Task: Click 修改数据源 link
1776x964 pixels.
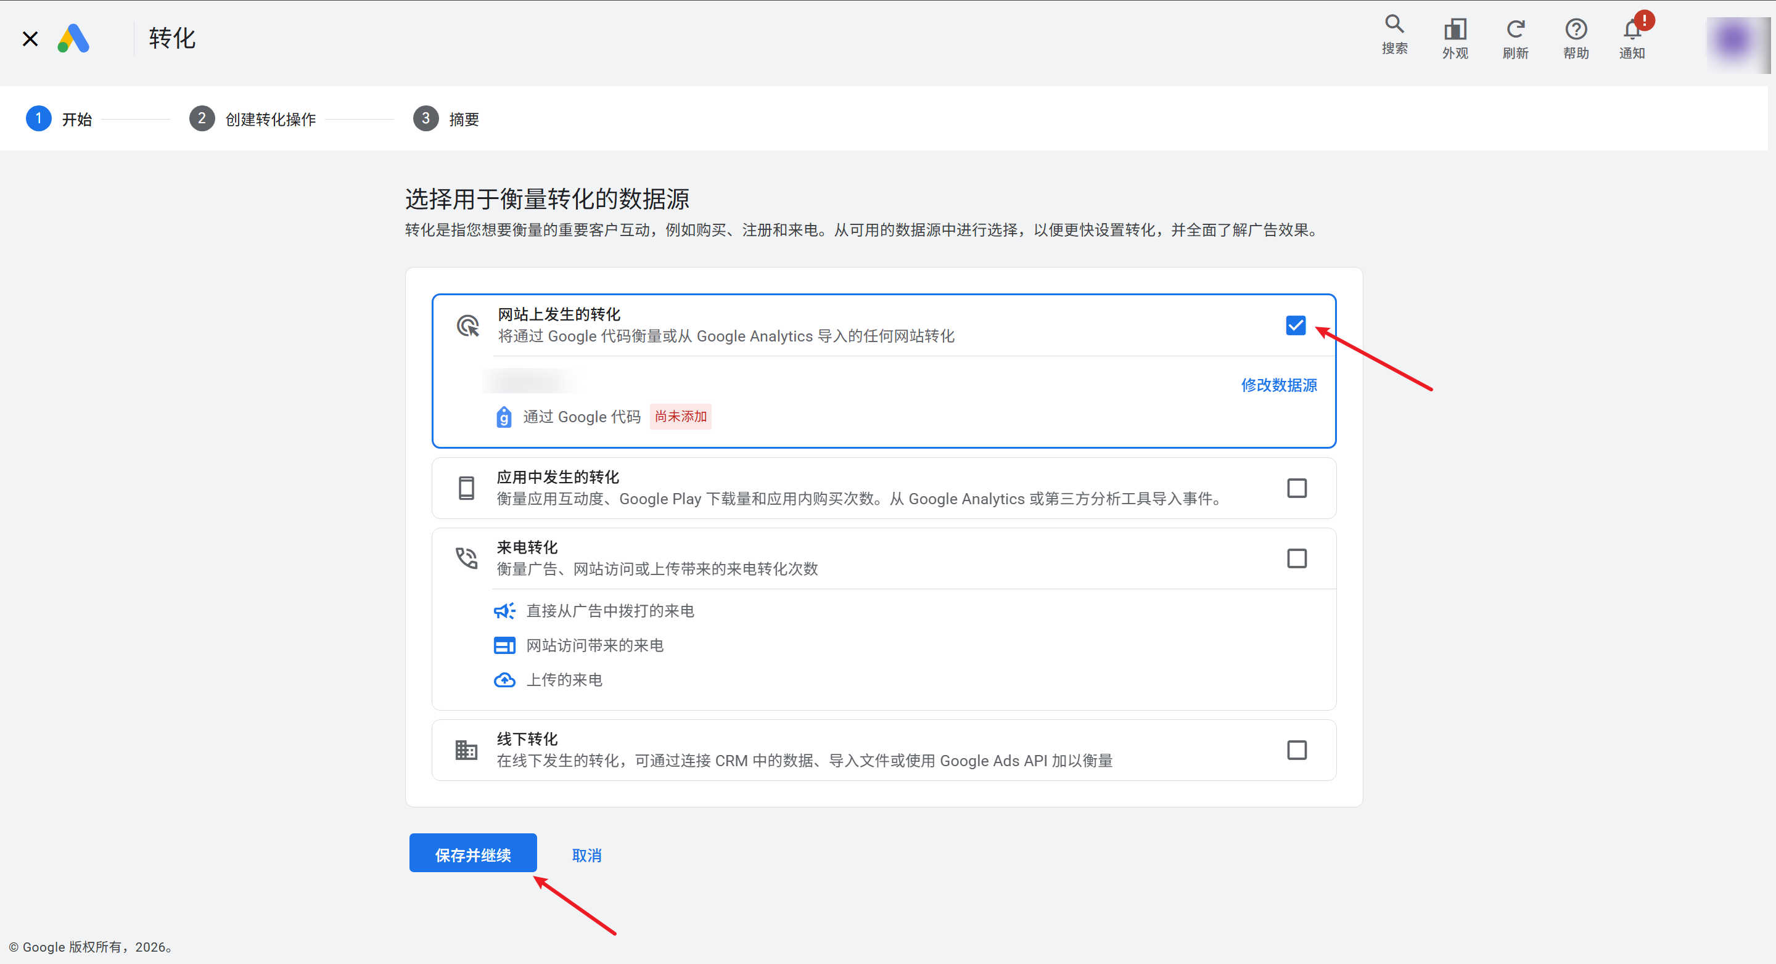Action: (x=1279, y=385)
